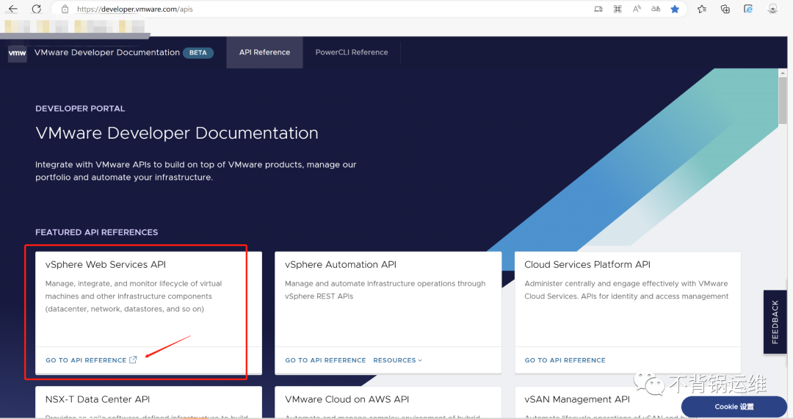View site info via the lock icon

coord(65,9)
